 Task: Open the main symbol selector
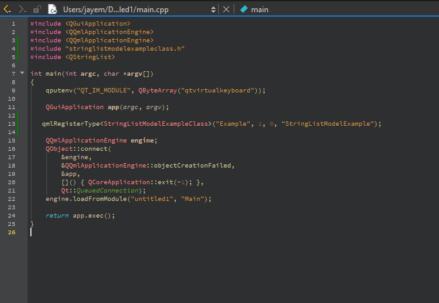pyautogui.click(x=259, y=10)
